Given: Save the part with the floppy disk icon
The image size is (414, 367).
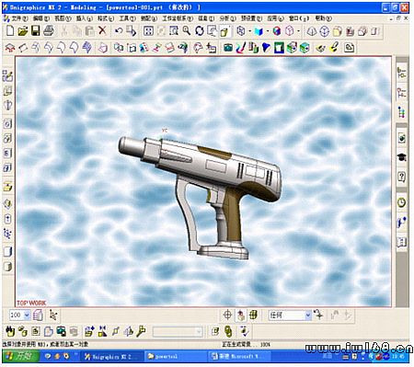Looking at the screenshot, I should pos(36,30).
